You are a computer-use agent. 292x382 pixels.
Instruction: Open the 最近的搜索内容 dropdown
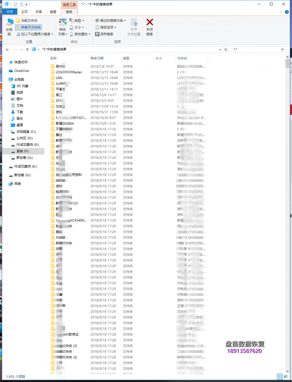(111, 21)
